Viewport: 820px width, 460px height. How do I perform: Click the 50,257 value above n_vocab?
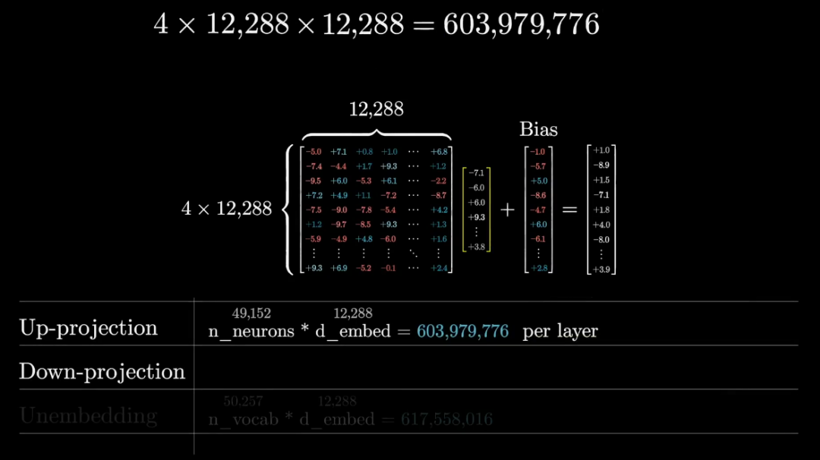[243, 401]
